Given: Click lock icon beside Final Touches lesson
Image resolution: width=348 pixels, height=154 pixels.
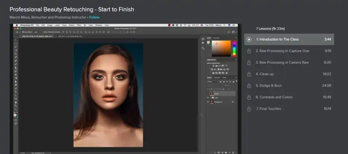Looking at the screenshot, I should [x=249, y=108].
